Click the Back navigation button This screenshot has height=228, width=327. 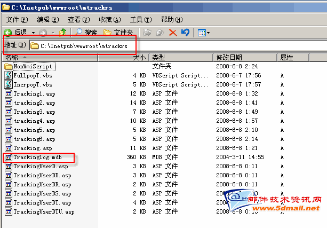[x=16, y=33]
